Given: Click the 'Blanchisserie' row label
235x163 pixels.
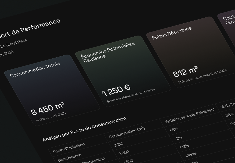Looking at the screenshot, I should 70,158.
